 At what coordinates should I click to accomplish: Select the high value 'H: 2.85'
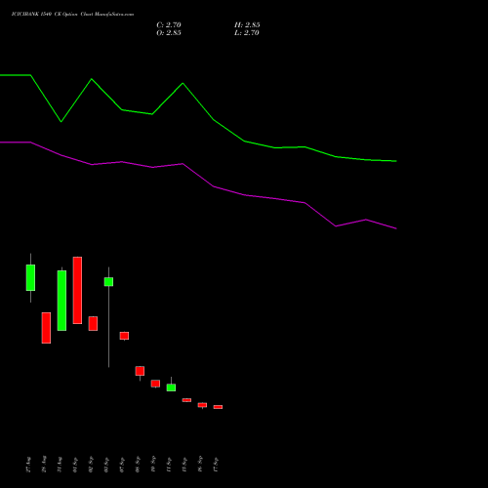click(247, 25)
